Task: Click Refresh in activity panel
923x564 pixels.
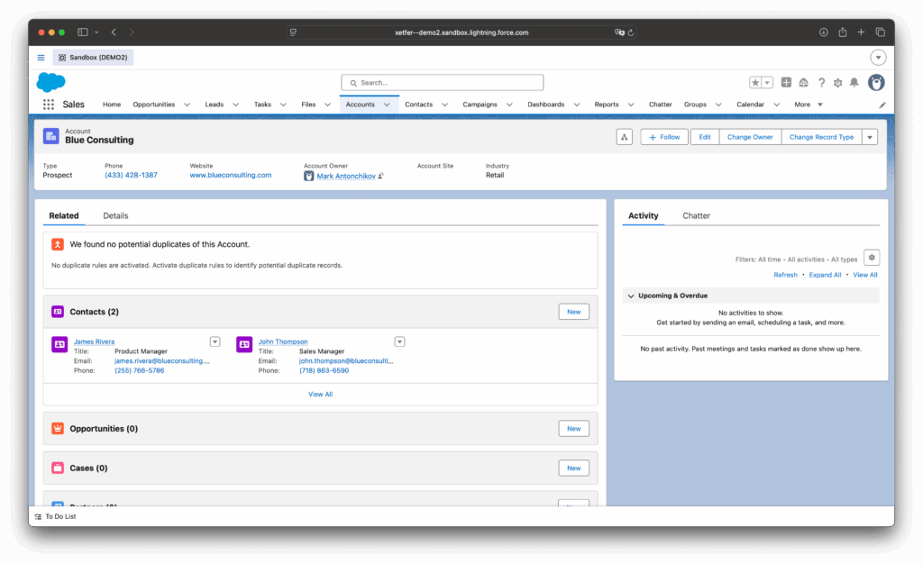Action: [785, 275]
